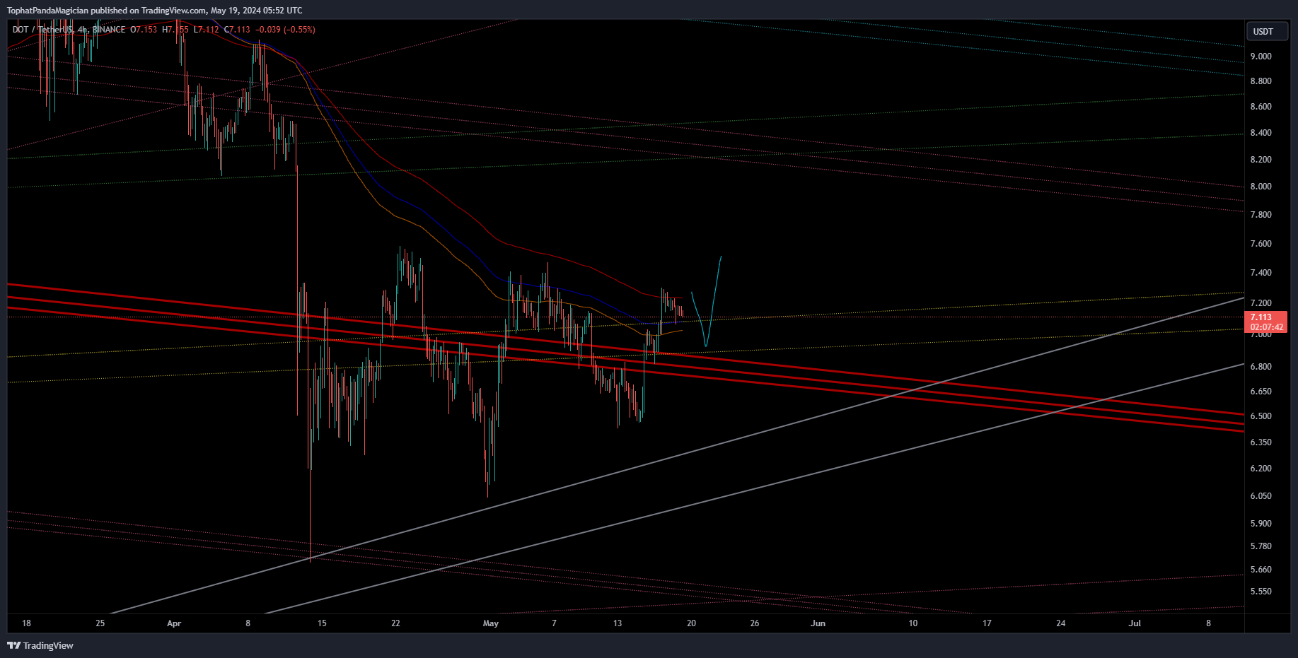
Task: Click the 13 date label on the time axis
Action: [618, 623]
